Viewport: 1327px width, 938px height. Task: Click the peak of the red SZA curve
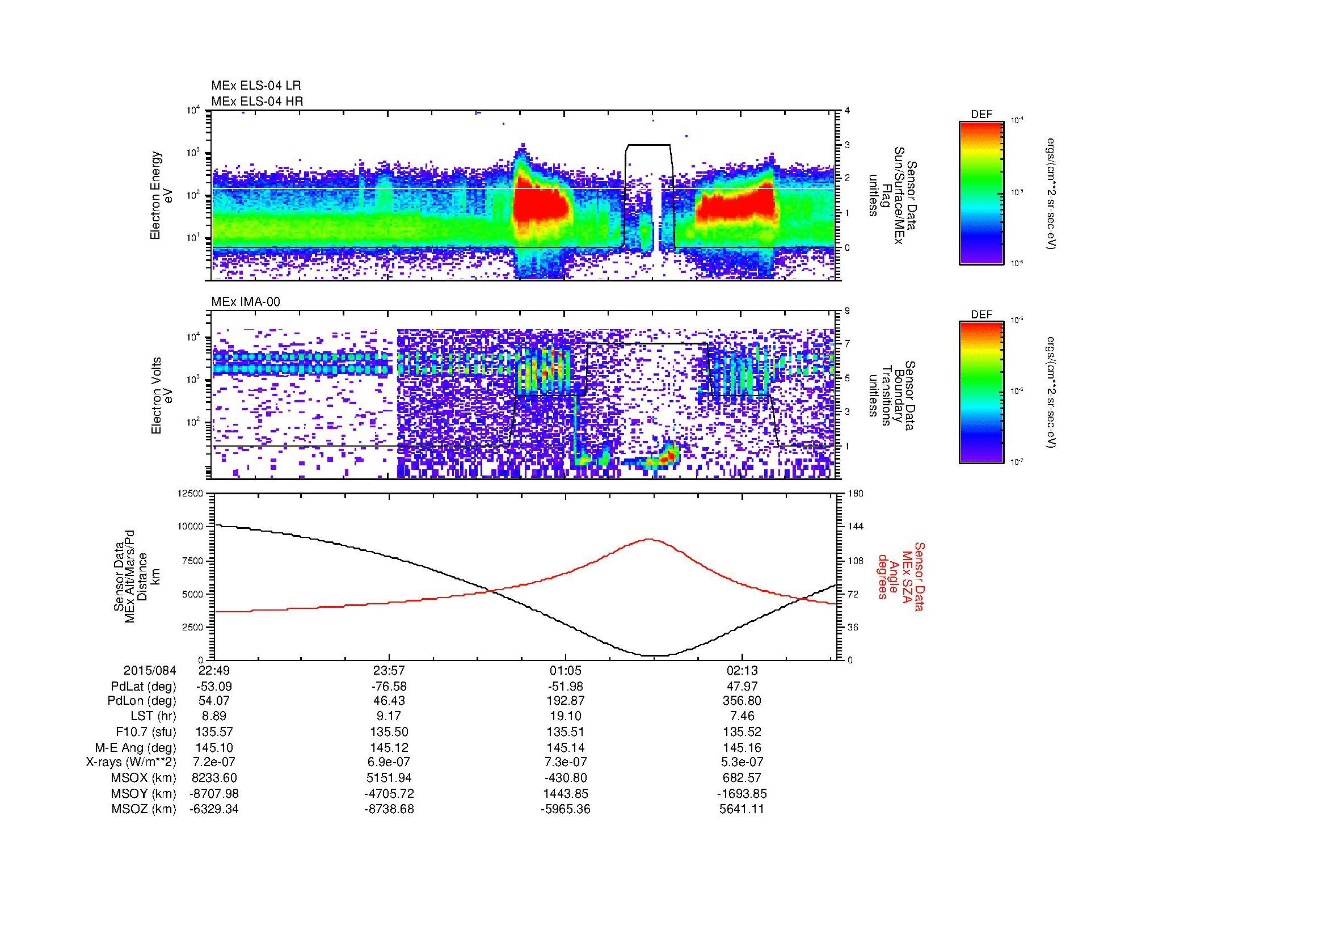[650, 539]
